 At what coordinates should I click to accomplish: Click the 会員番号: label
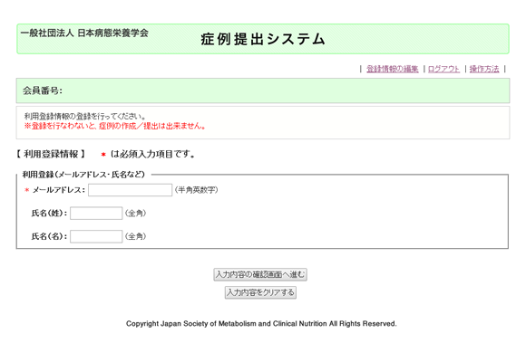click(x=43, y=90)
